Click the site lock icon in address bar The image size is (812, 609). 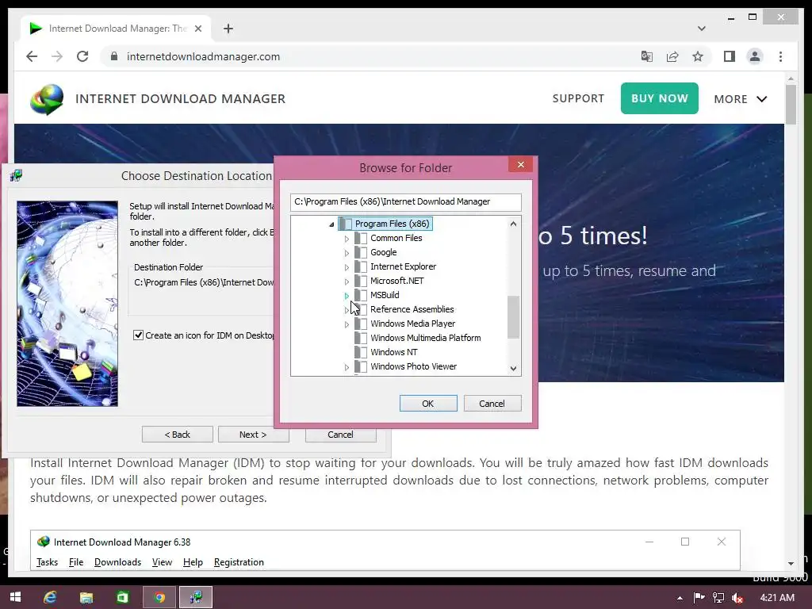[114, 56]
